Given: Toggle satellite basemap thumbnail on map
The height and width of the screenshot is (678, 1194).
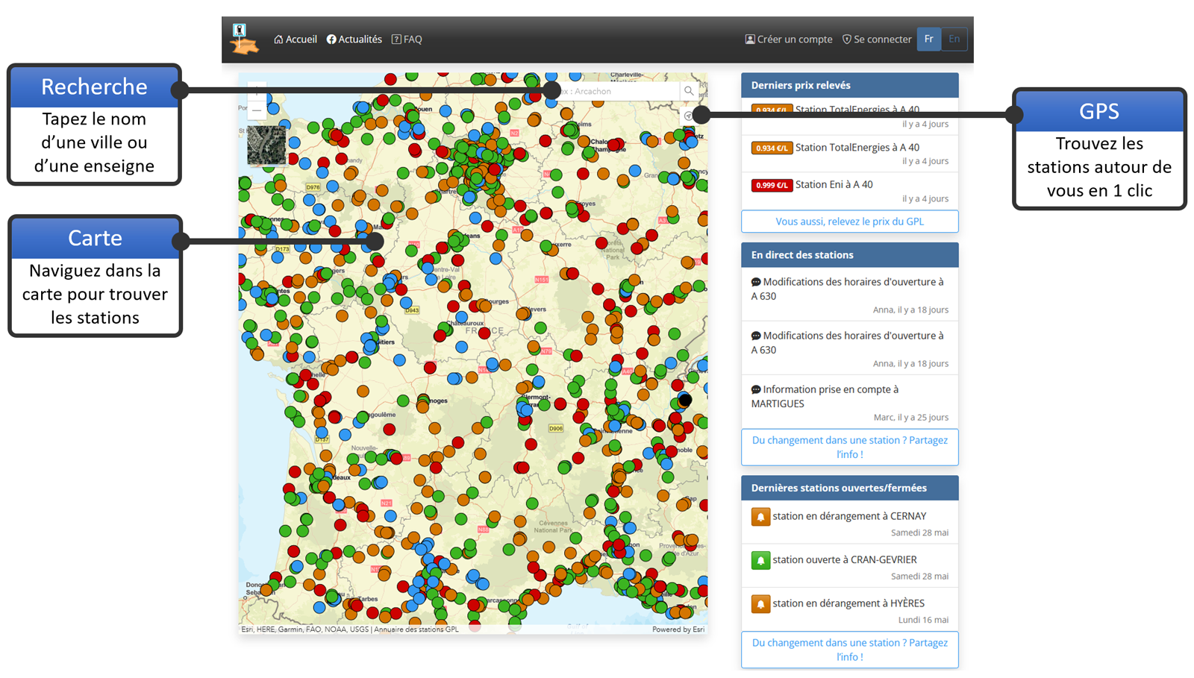Looking at the screenshot, I should [x=266, y=145].
